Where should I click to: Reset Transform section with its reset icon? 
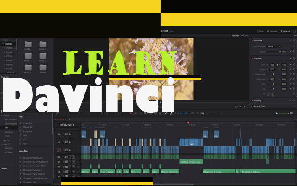(294, 58)
